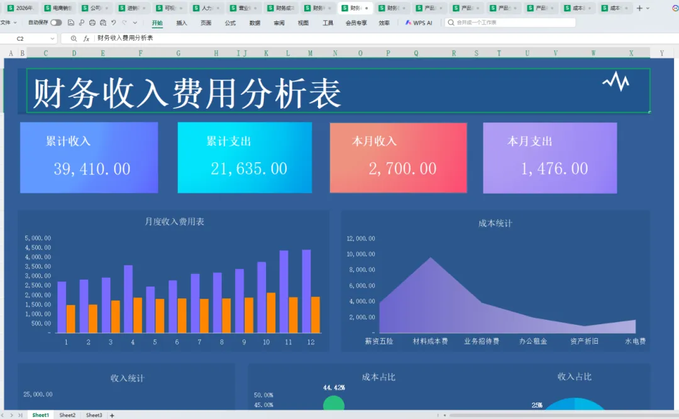
Task: Select the 开始 ribbon tab
Action: 157,23
